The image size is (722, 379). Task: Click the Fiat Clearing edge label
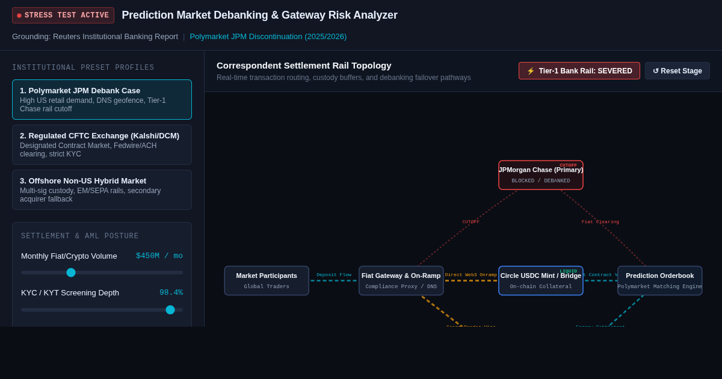tap(600, 222)
